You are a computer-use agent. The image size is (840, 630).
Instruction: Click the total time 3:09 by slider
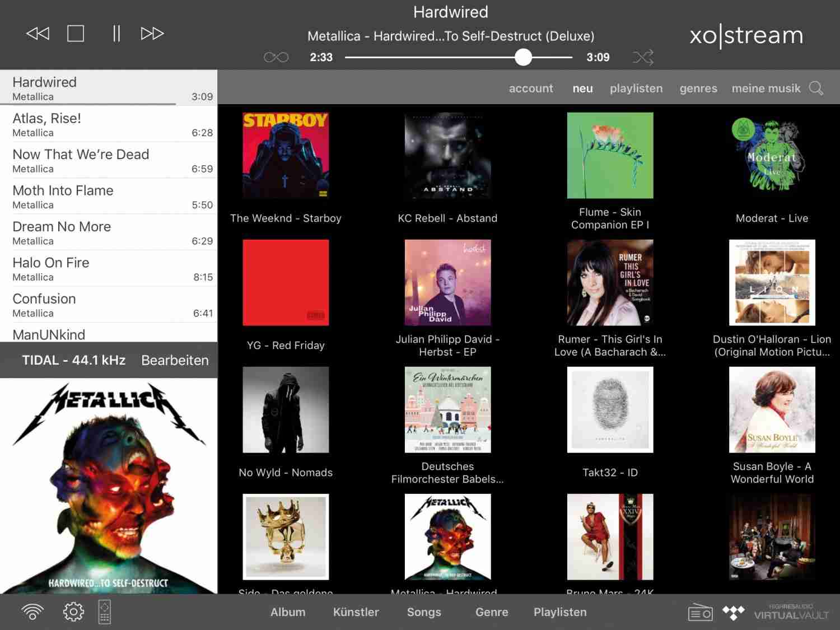598,57
